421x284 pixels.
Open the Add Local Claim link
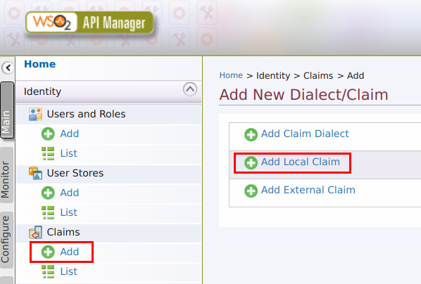tap(301, 162)
